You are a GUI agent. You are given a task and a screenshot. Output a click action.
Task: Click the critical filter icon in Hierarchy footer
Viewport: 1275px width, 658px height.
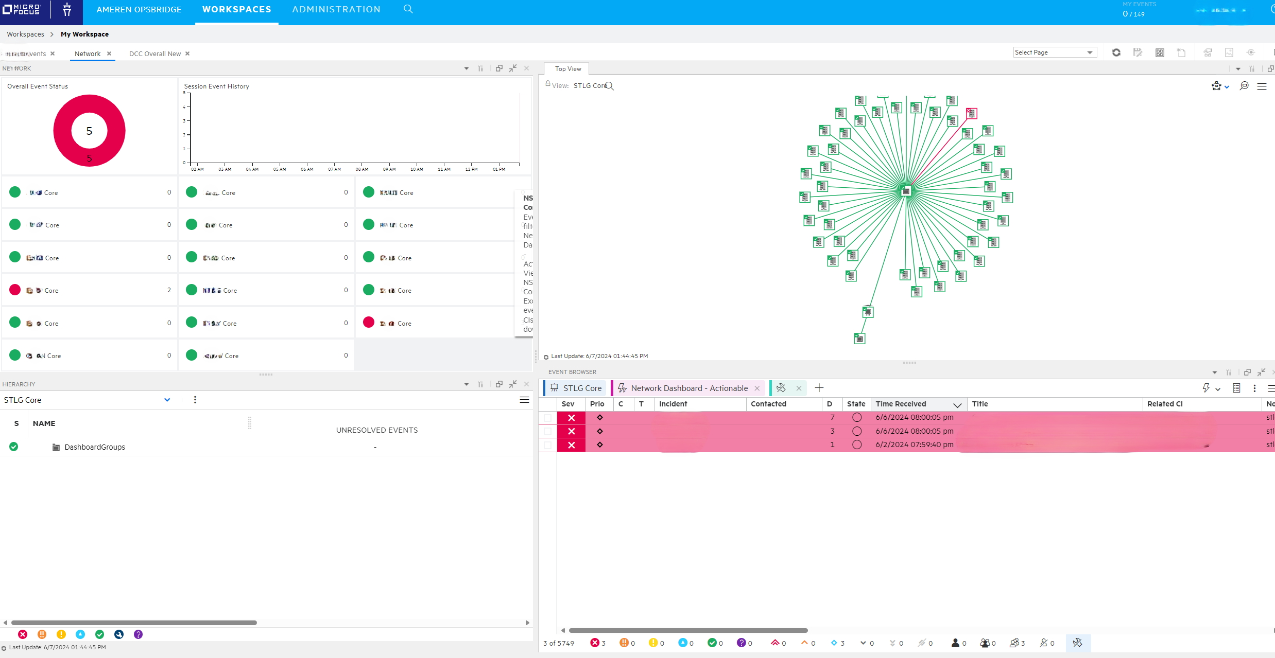point(23,634)
